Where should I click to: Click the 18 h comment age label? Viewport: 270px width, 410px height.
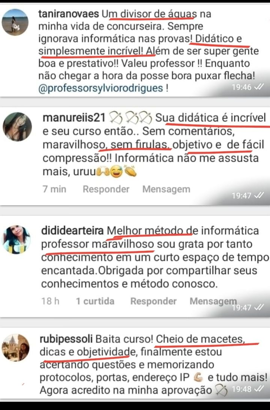[x=50, y=301]
